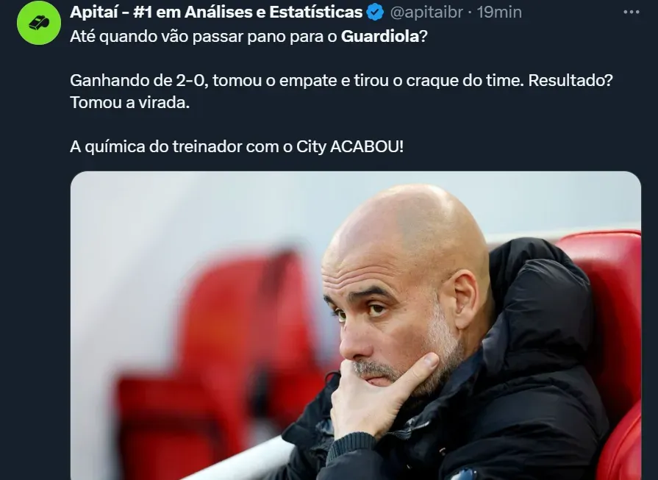Open the three-dot more options menu
Image resolution: width=658 pixels, height=480 pixels.
coord(631,12)
